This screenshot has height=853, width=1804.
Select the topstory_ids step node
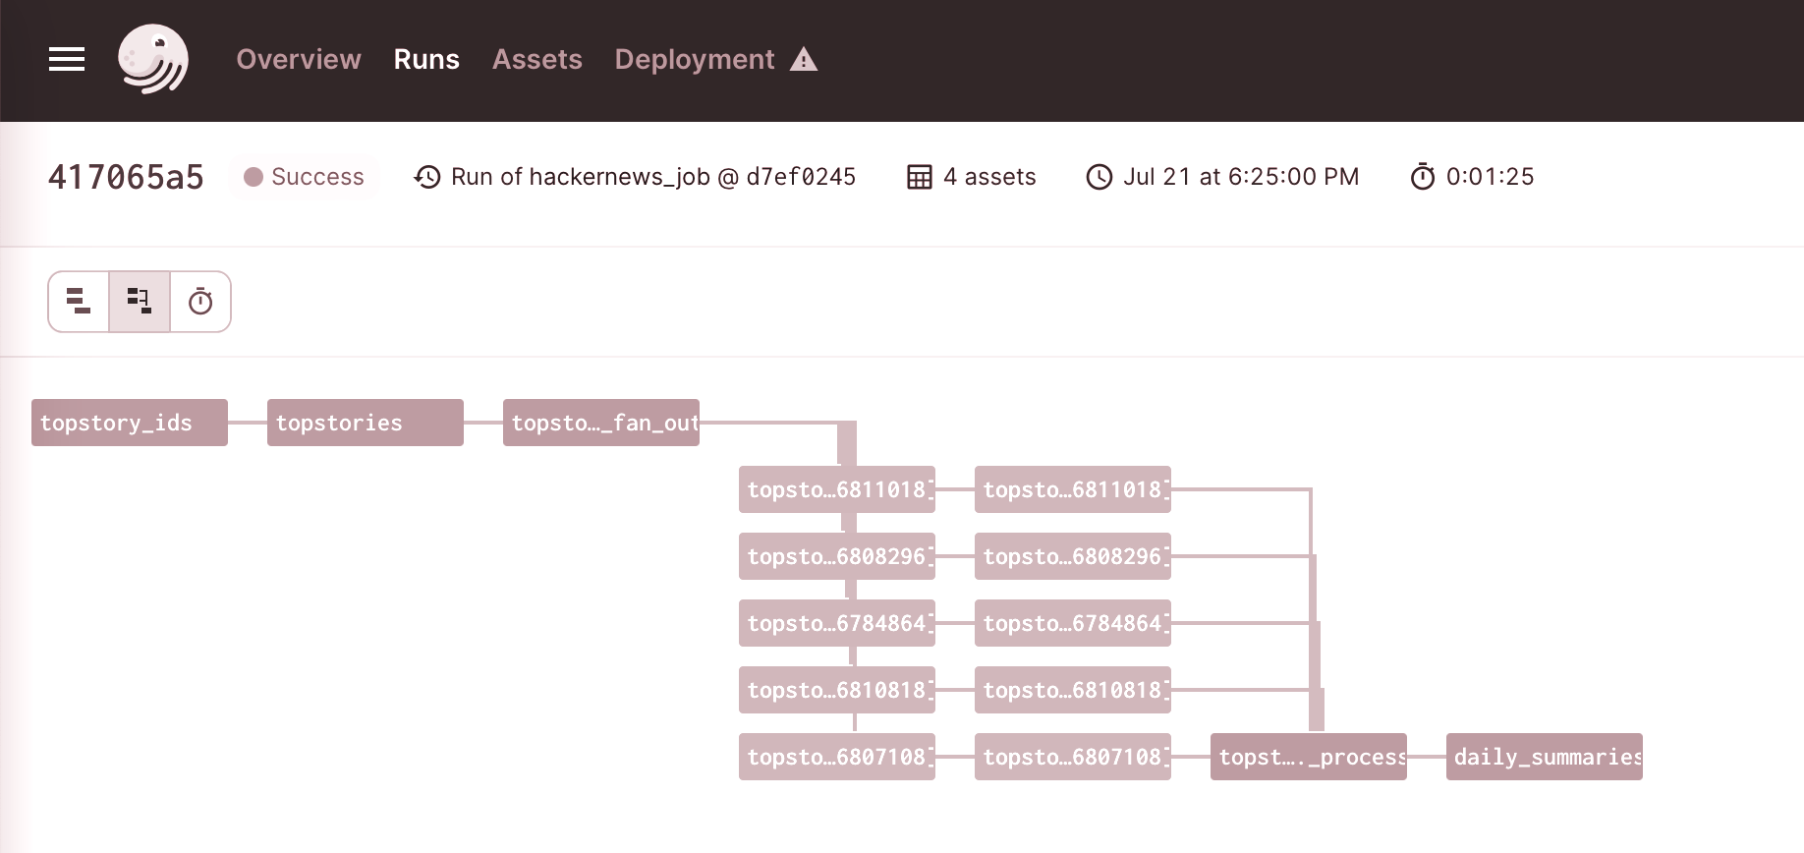click(x=130, y=423)
